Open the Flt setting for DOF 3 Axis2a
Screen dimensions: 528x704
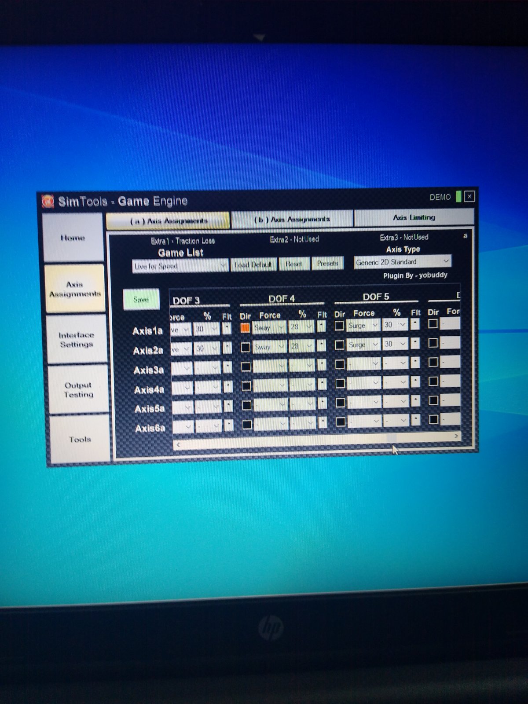pos(227,348)
